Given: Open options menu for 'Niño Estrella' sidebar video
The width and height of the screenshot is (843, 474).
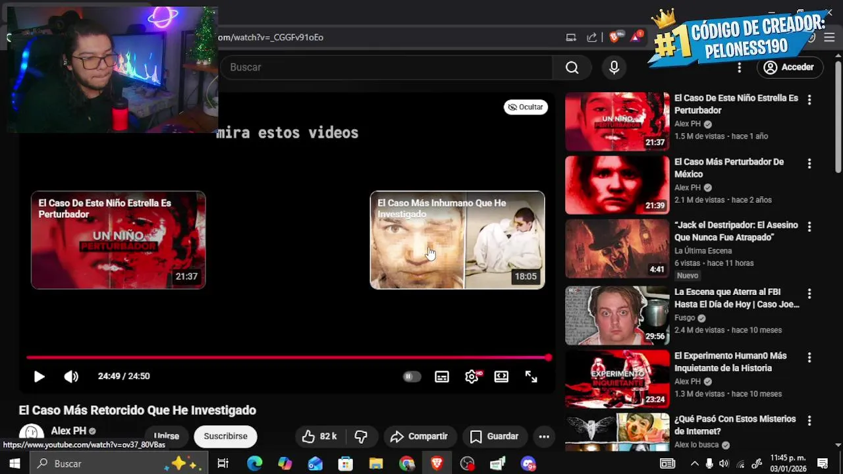Looking at the screenshot, I should click(x=809, y=100).
